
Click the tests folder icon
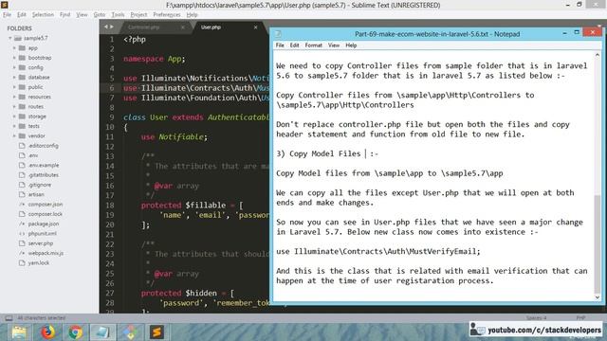point(22,126)
